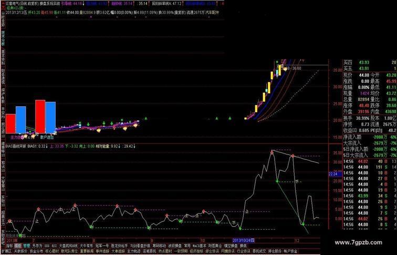Open the 大盘机构DDX template

(68, 246)
